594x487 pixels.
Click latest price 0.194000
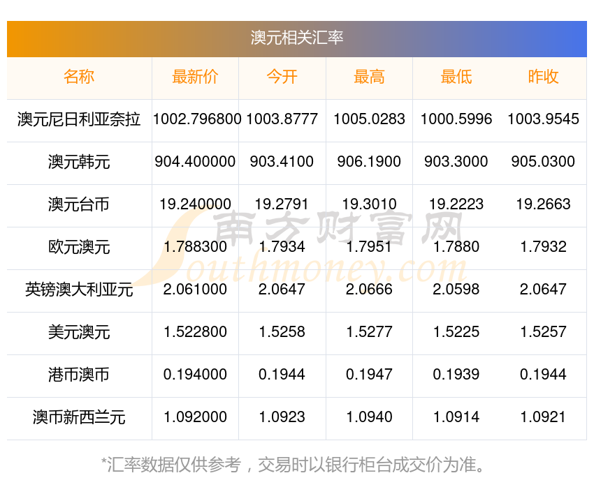(195, 375)
